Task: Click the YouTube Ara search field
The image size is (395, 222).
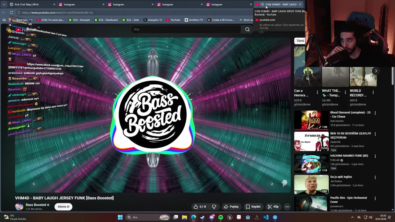Action: [186, 29]
